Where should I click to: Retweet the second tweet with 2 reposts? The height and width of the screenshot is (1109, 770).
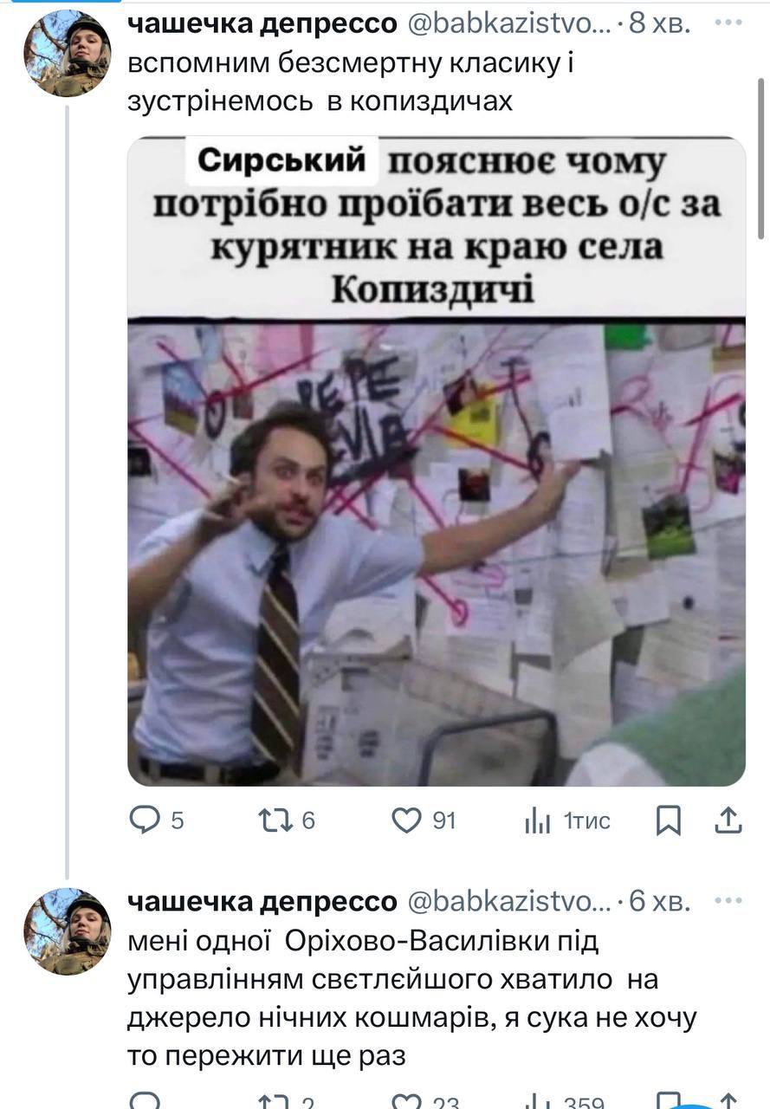pos(287,1101)
